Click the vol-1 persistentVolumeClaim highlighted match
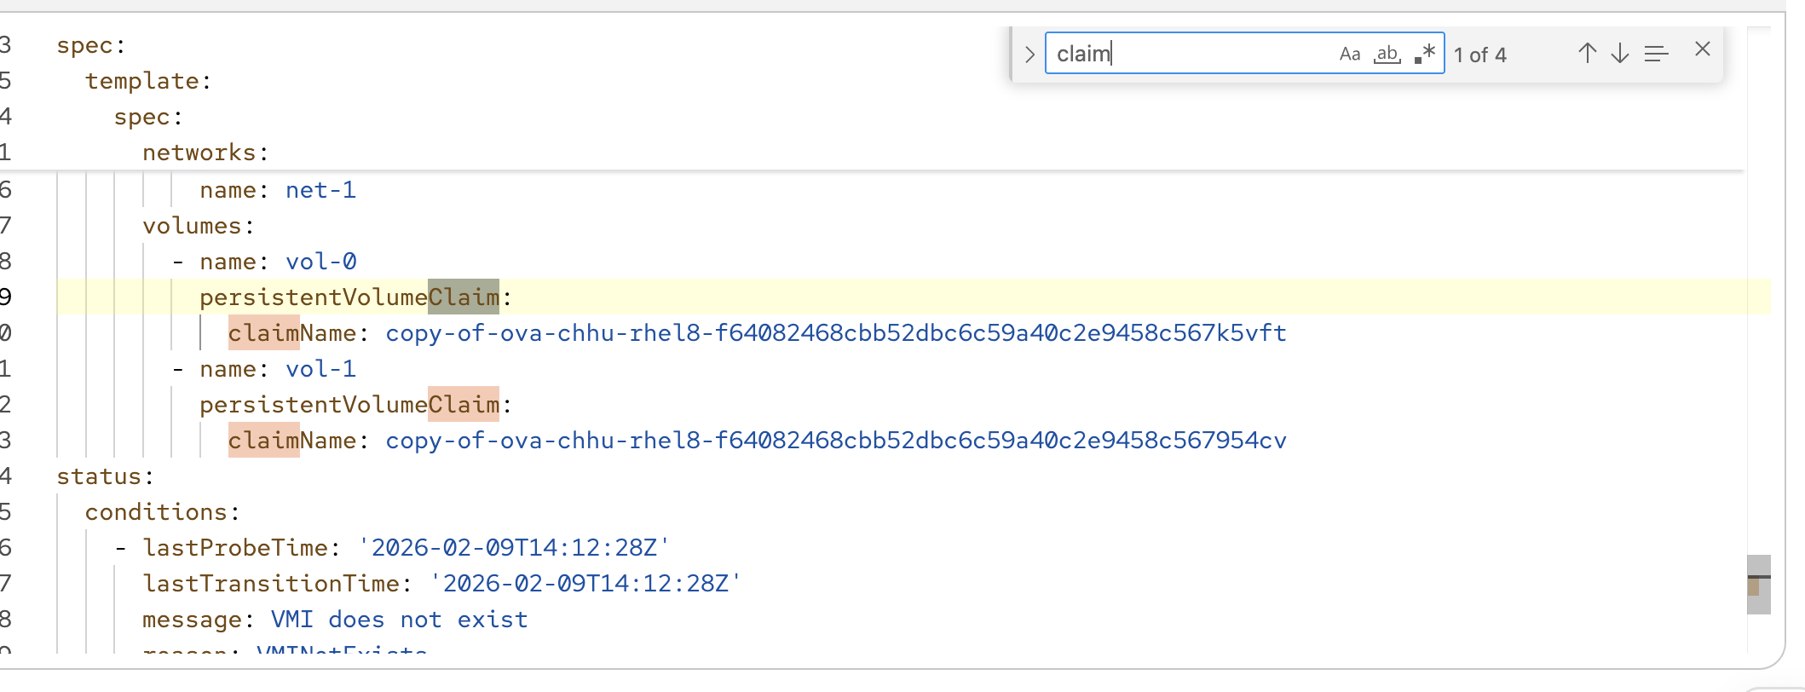Image resolution: width=1805 pixels, height=692 pixels. tap(463, 405)
